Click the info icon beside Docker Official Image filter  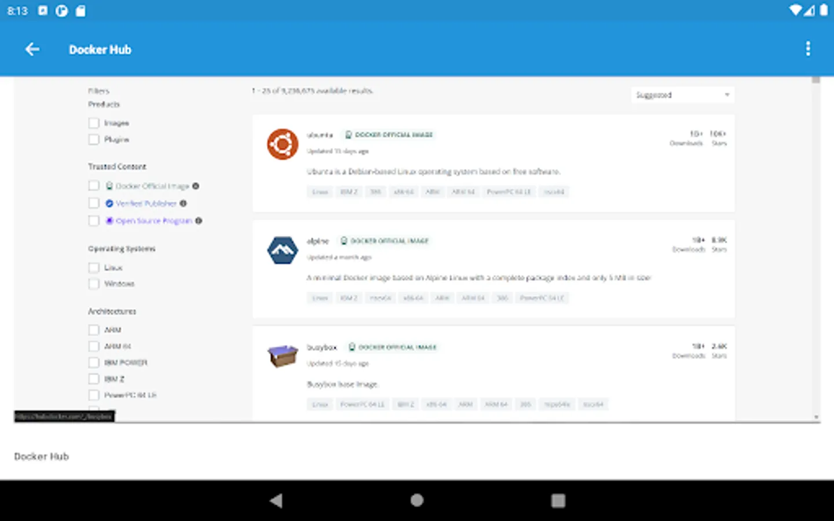(x=195, y=186)
